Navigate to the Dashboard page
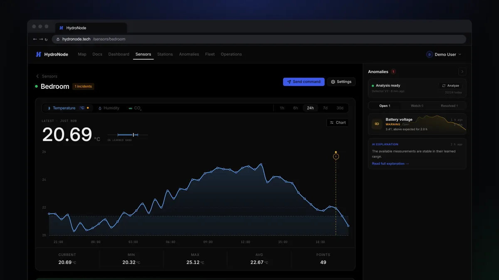The image size is (499, 280). (119, 54)
